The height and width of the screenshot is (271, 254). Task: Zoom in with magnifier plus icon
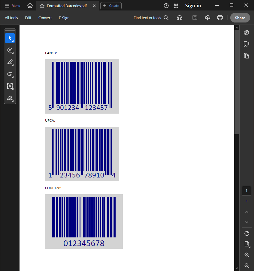(247, 255)
